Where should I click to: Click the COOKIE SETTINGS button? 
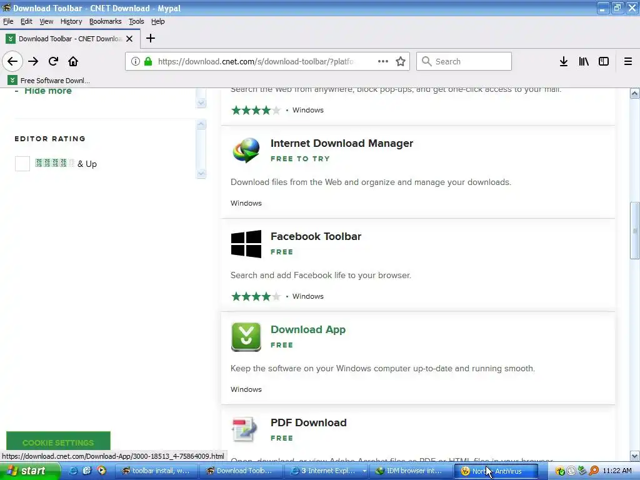point(58,442)
